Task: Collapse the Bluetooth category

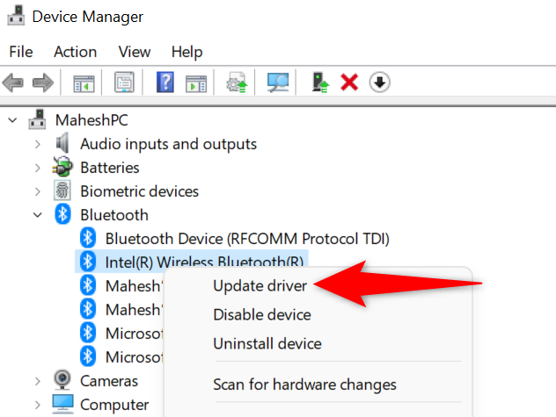Action: click(x=37, y=215)
